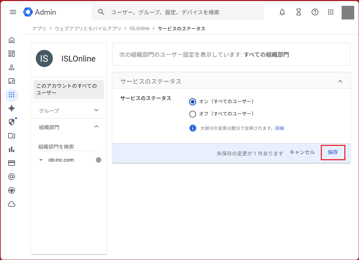Viewport: 359px width, 260px height.
Task: Click ISLOnline app title
Action: point(78,59)
